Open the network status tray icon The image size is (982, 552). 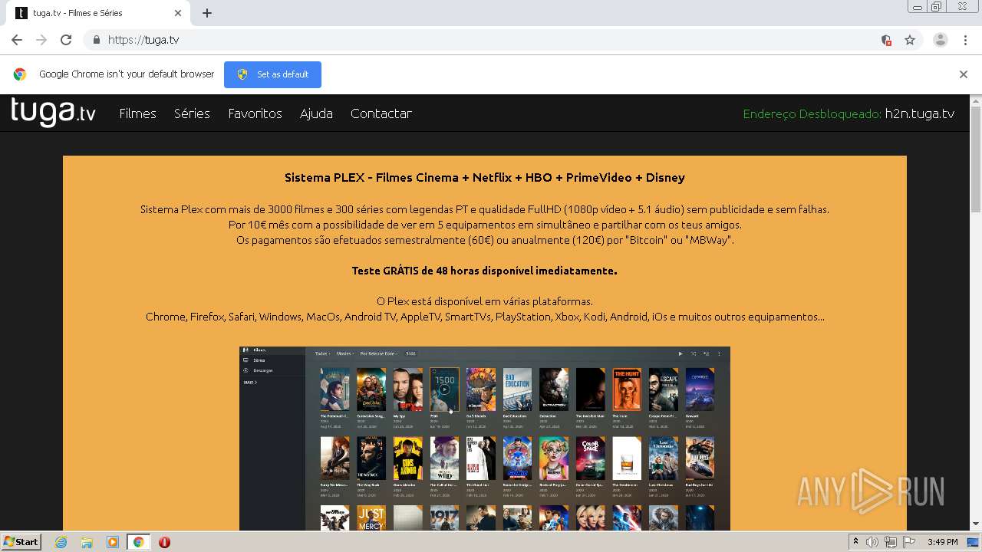(x=890, y=542)
